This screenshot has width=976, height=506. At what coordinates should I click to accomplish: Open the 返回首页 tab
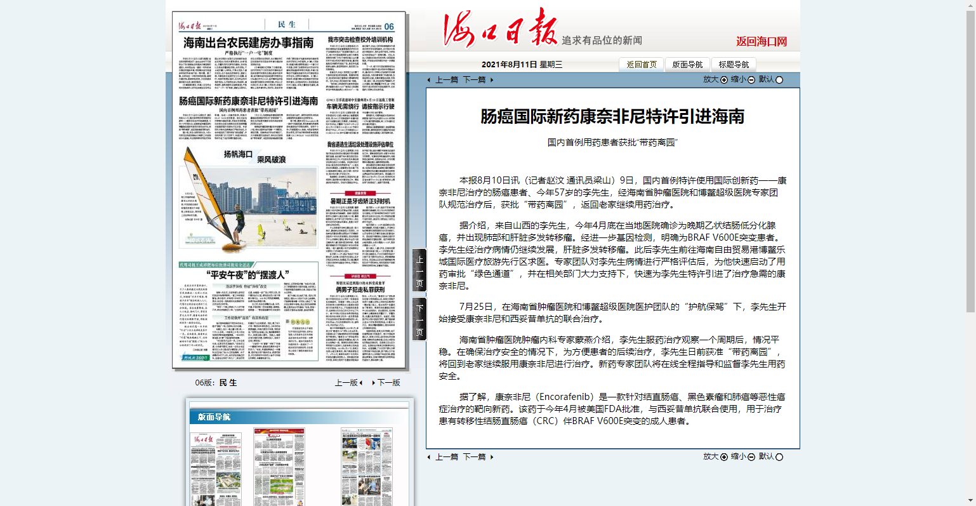(x=641, y=65)
